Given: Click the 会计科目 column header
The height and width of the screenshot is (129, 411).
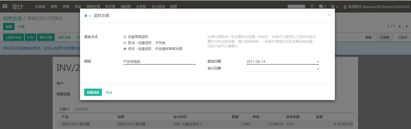Looking at the screenshot, I should (x=180, y=117).
